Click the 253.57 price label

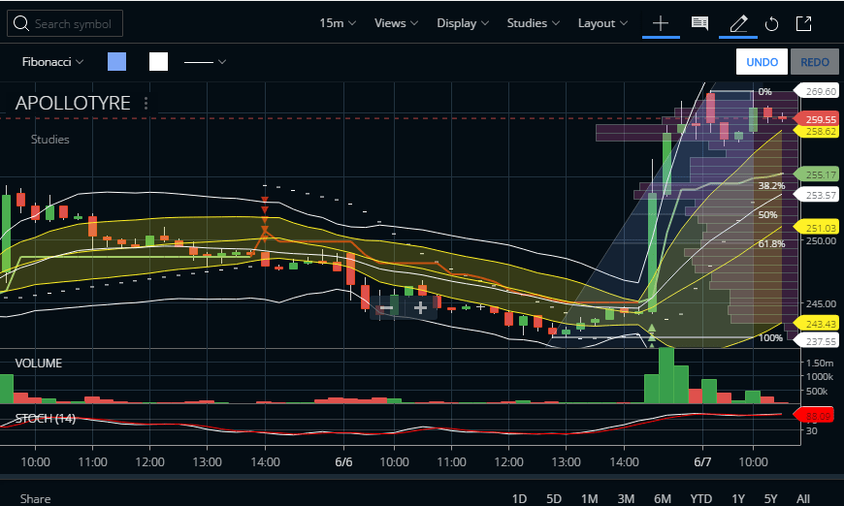tap(817, 195)
